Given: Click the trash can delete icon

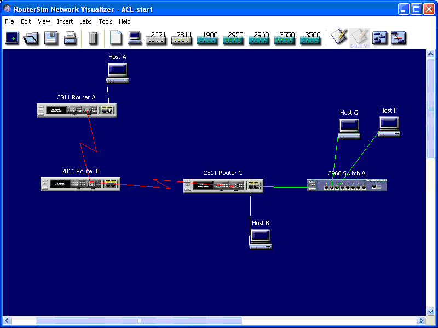Looking at the screenshot, I should [x=93, y=38].
